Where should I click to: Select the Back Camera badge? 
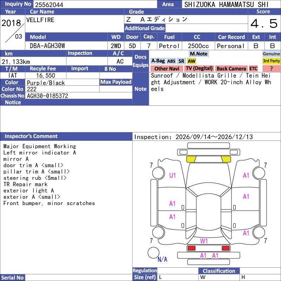231,68
